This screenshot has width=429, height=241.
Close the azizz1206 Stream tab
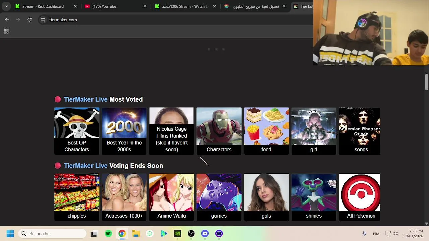tap(214, 6)
